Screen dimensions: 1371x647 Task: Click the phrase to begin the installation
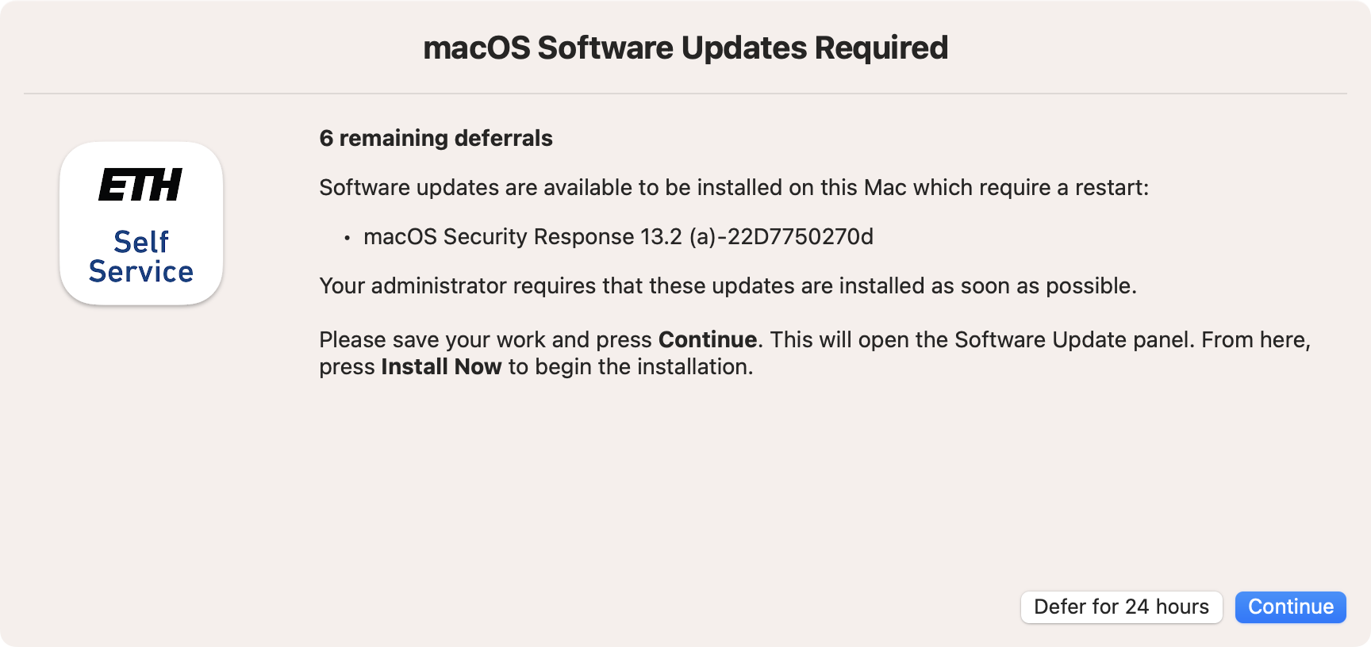630,367
